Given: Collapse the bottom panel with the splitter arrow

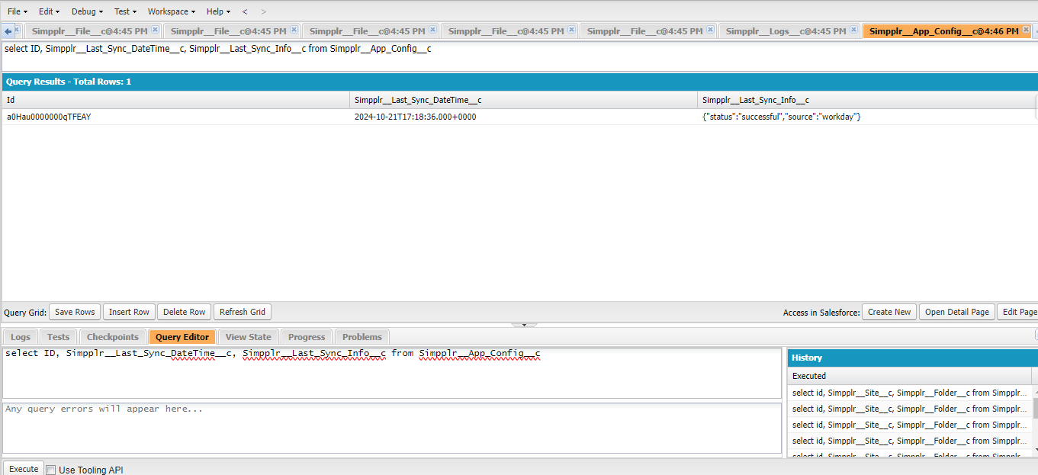Looking at the screenshot, I should point(524,325).
